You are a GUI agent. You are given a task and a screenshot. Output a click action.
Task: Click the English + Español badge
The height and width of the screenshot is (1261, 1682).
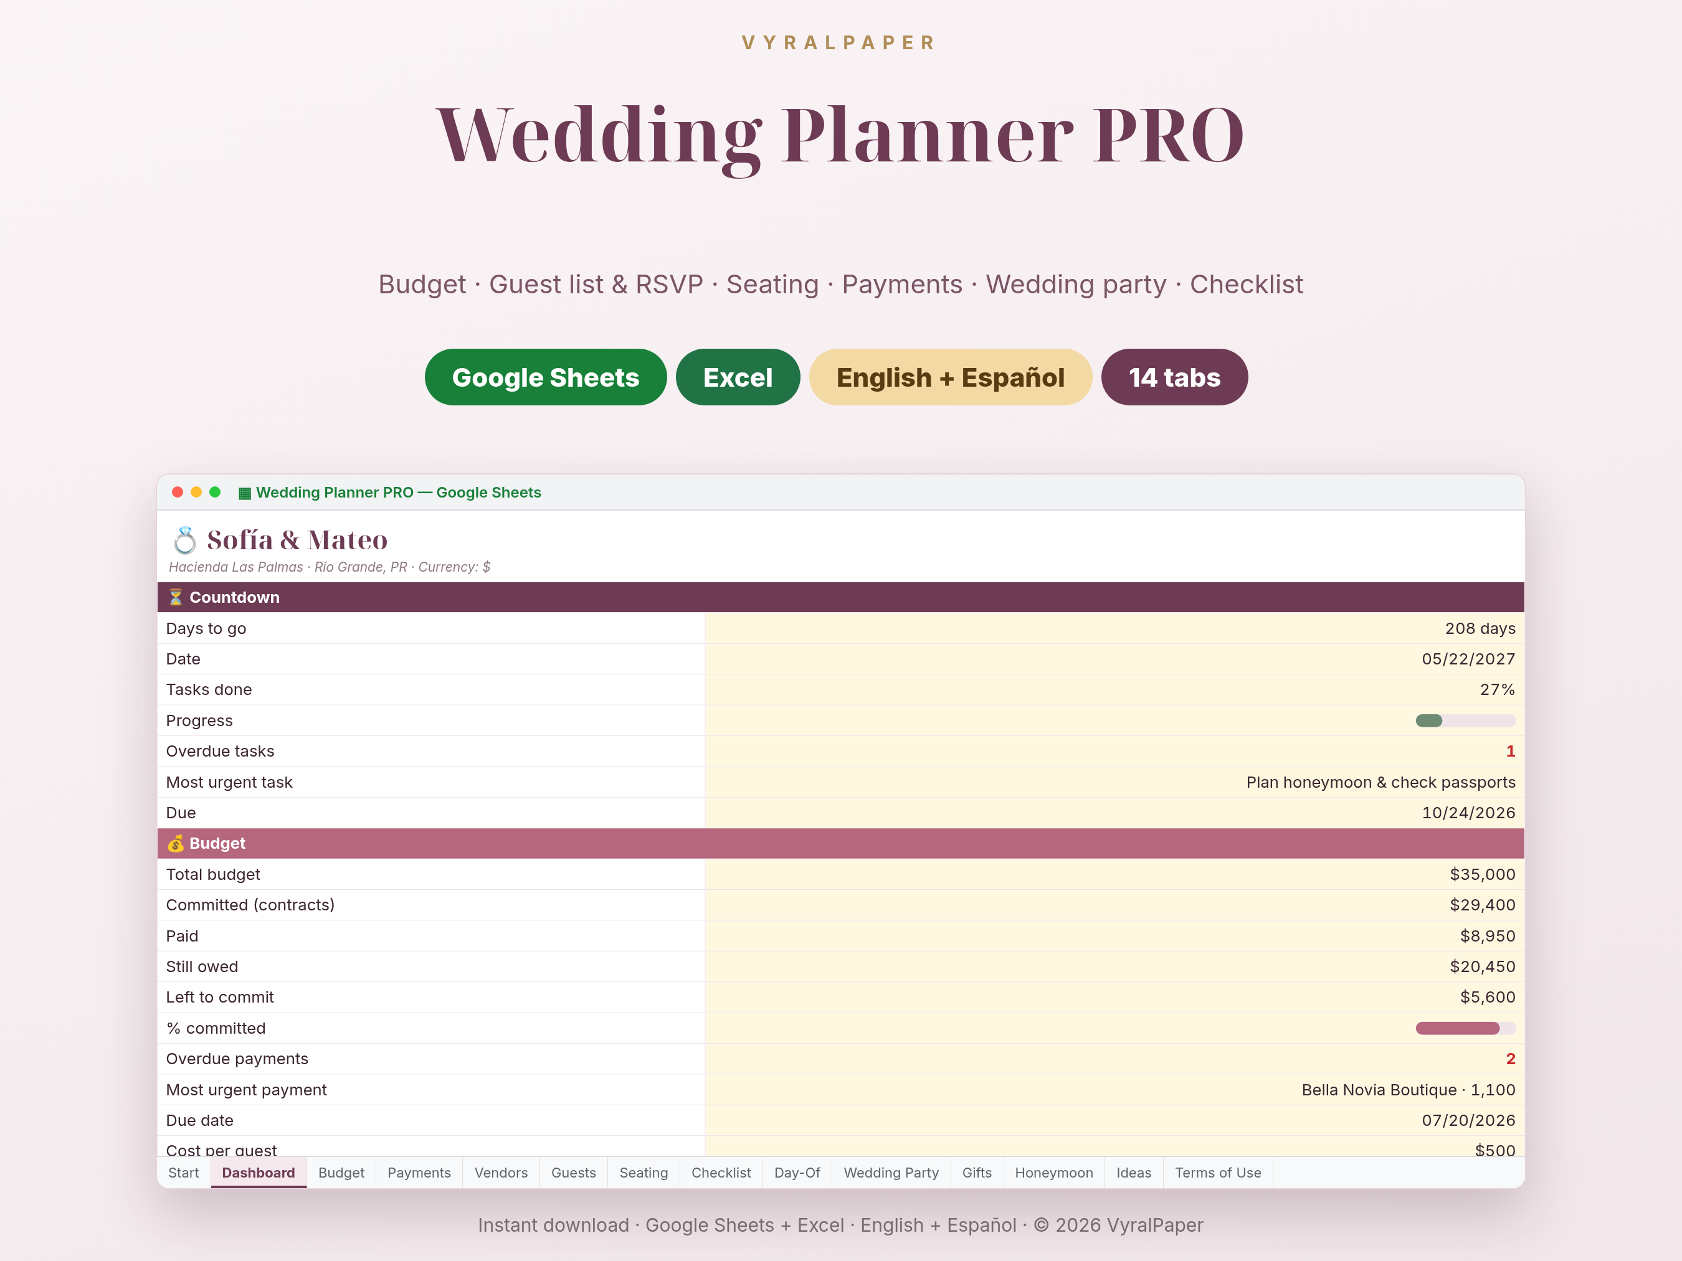click(x=951, y=377)
